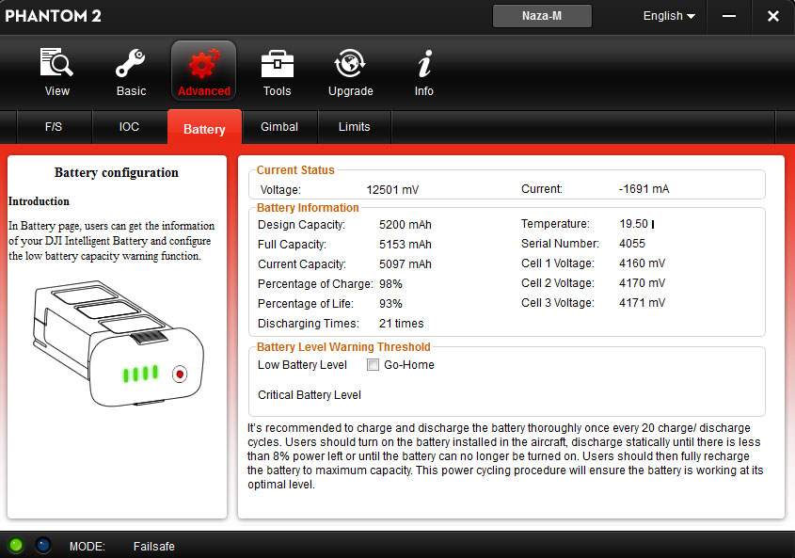Screen dimensions: 795x558
Task: Show the Info section icon
Action: (x=424, y=63)
